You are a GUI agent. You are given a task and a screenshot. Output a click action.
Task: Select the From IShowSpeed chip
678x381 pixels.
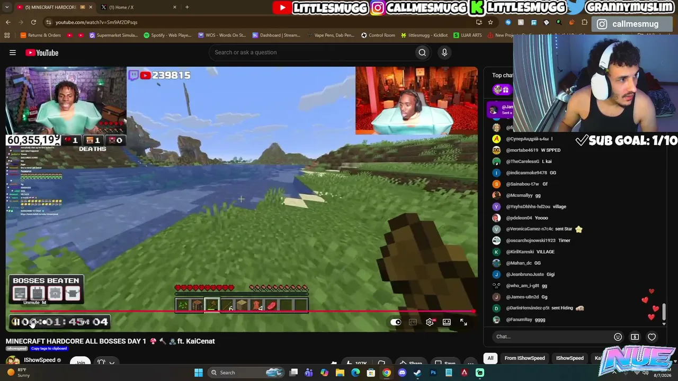(524, 358)
